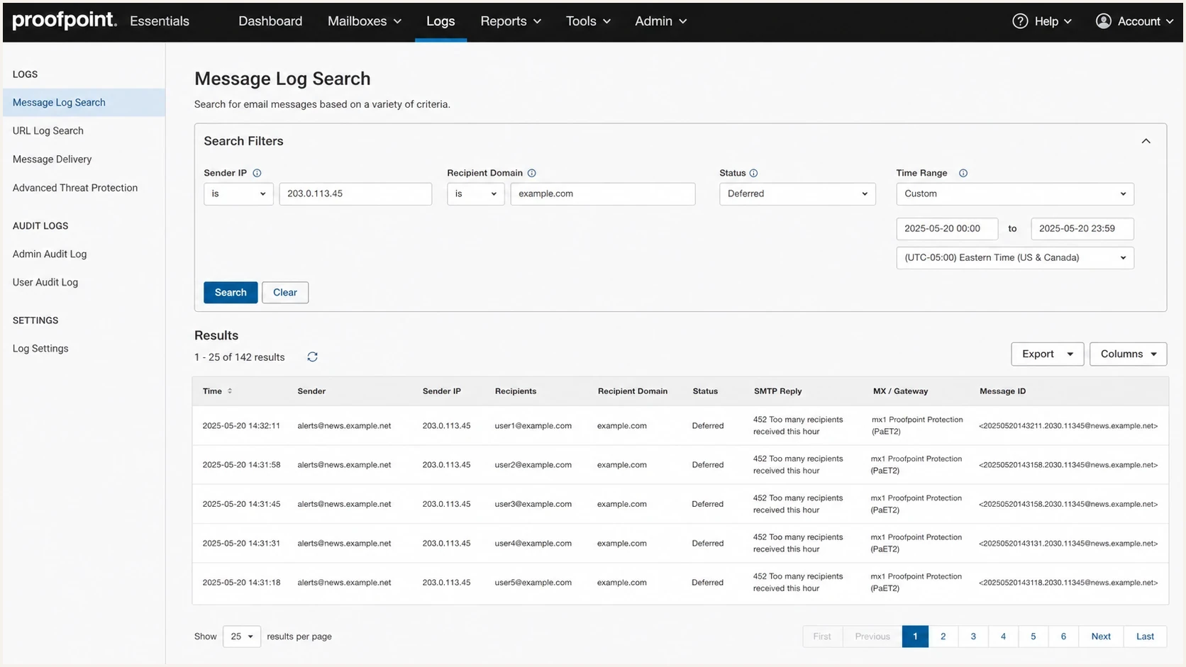Open User Audit Log
Image resolution: width=1186 pixels, height=667 pixels.
[45, 282]
